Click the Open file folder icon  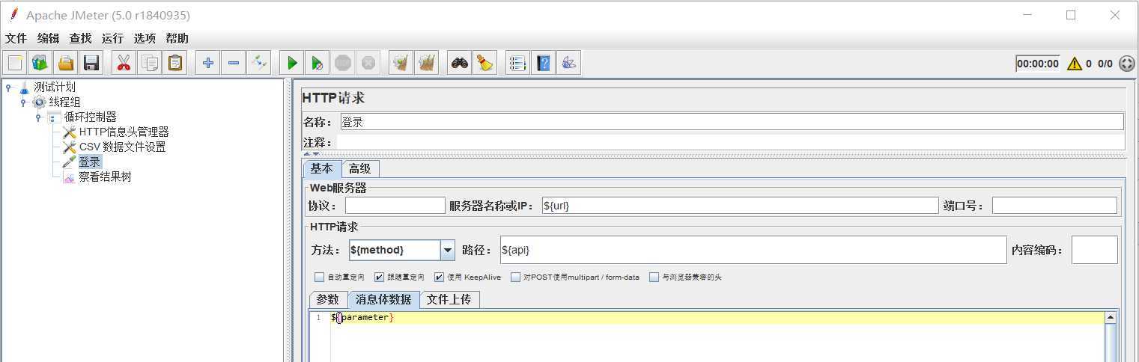pyautogui.click(x=66, y=64)
